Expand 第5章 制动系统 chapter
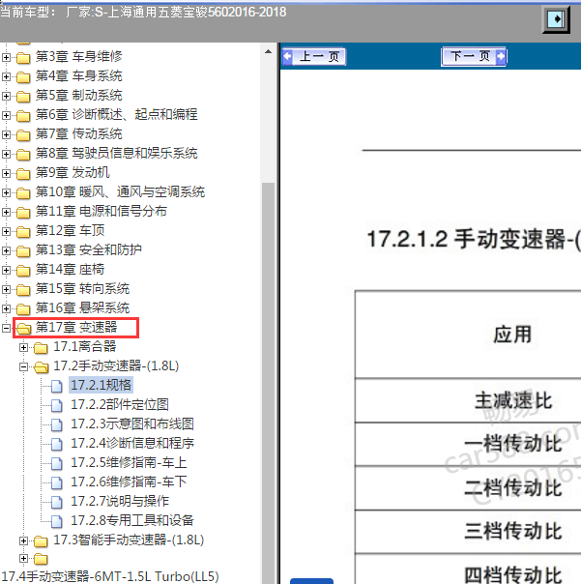Screen dimensions: 581x584 coord(6,96)
